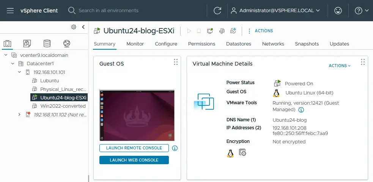Click the Ubuntu desktop console thumbnail
Screen dimensions: 373x182
pos(137,115)
